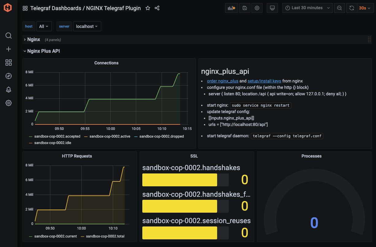Collapse the Nginx Plus API row
This screenshot has height=247, width=376.
pos(41,51)
